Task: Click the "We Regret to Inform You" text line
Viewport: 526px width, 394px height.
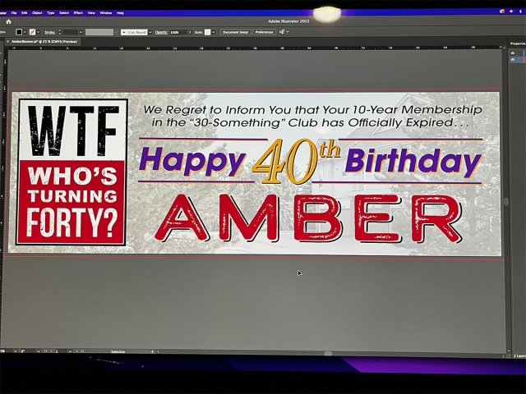Action: tap(312, 109)
